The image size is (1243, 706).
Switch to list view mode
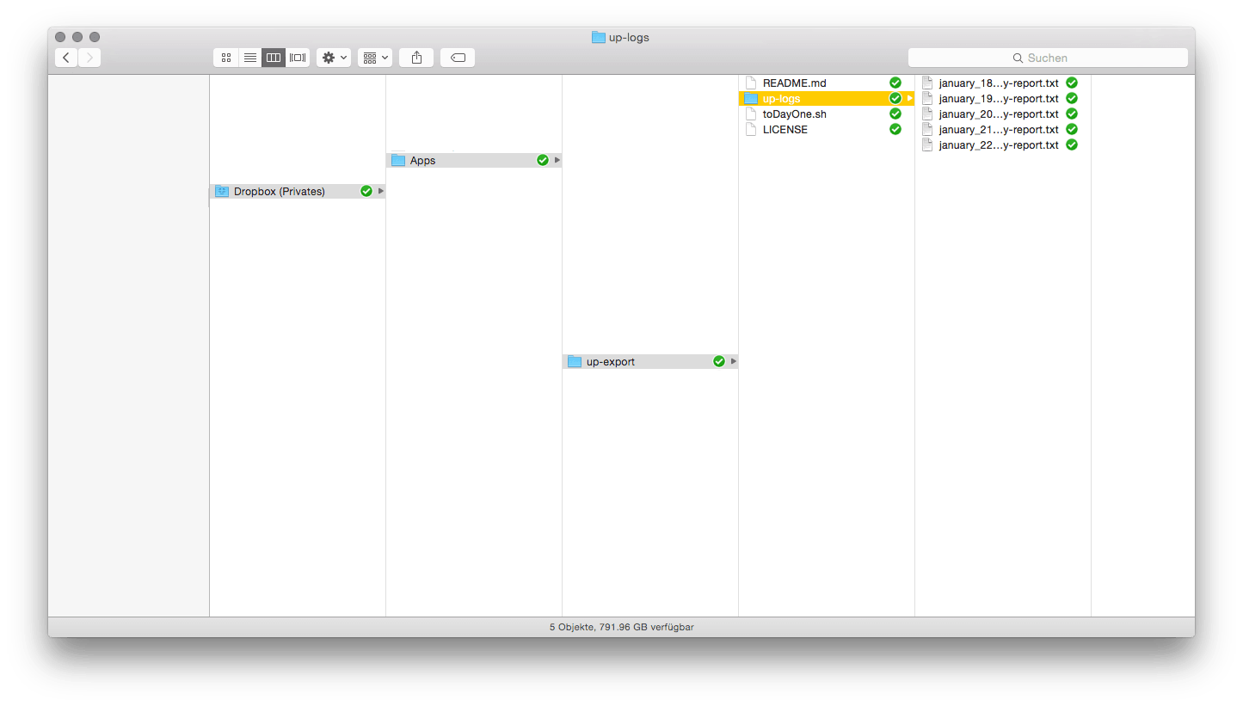[249, 57]
